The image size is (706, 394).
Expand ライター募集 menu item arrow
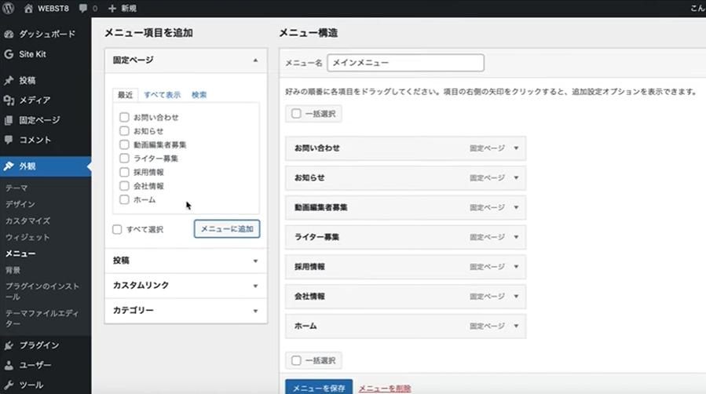pos(516,237)
